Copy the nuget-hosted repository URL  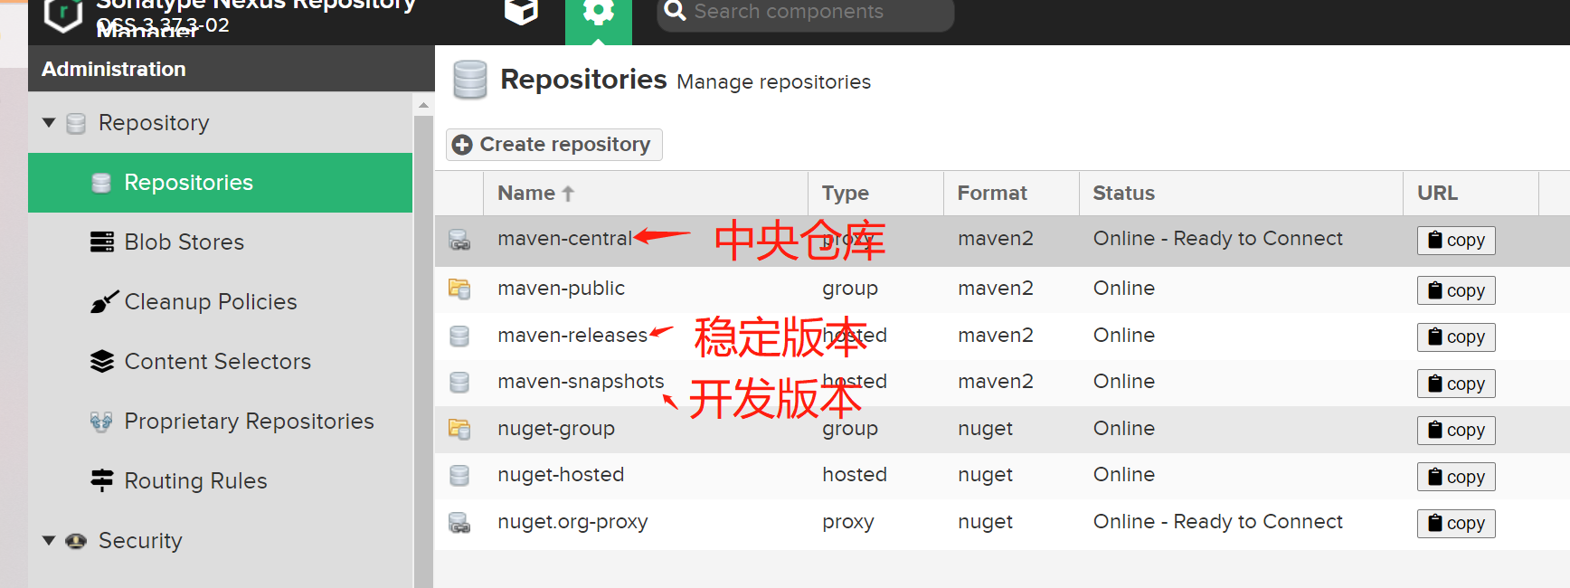pyautogui.click(x=1456, y=477)
